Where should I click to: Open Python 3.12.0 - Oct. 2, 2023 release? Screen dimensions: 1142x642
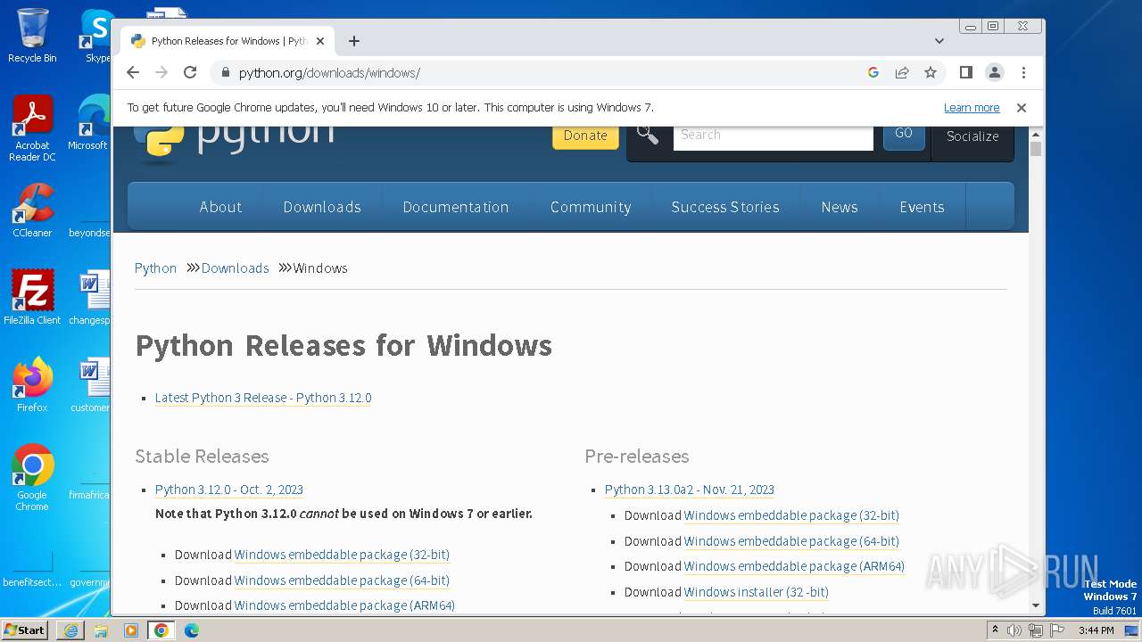tap(229, 490)
